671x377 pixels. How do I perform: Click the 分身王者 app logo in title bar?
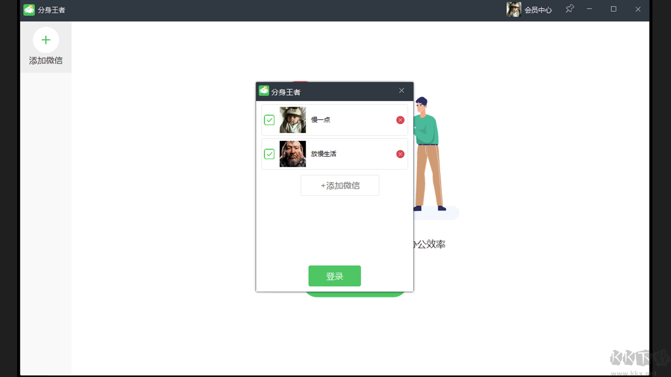[29, 9]
